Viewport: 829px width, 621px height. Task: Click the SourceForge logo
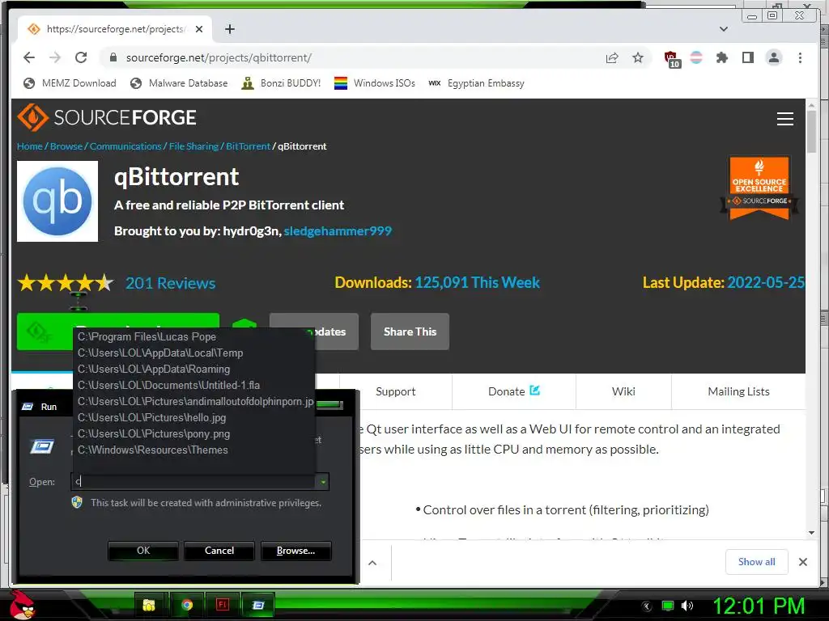click(x=107, y=117)
